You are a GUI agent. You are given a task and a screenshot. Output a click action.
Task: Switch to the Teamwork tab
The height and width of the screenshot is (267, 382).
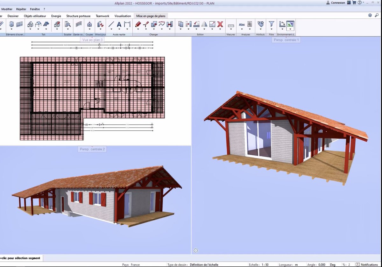coord(103,16)
